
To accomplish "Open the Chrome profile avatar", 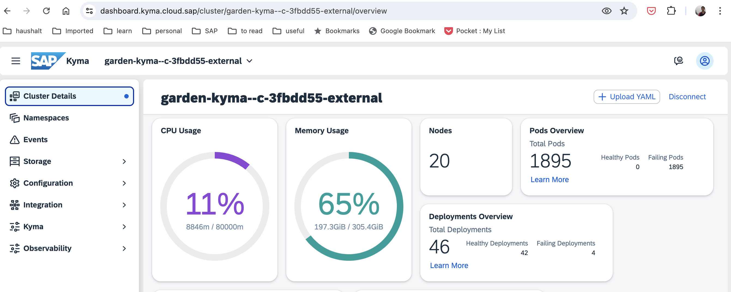I will click(700, 11).
